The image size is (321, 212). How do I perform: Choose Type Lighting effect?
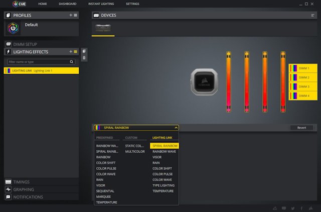tap(164, 185)
